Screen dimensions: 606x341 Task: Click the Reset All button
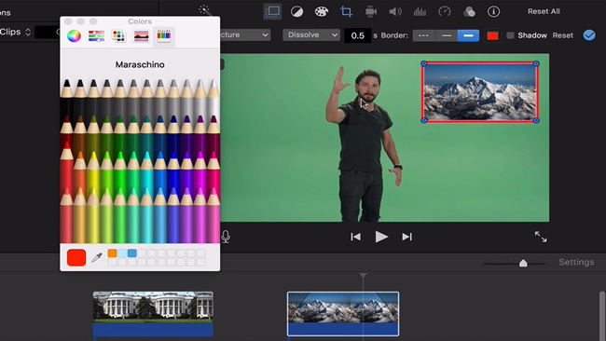tap(544, 11)
